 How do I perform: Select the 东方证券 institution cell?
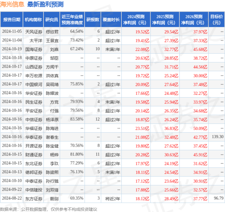34,199
